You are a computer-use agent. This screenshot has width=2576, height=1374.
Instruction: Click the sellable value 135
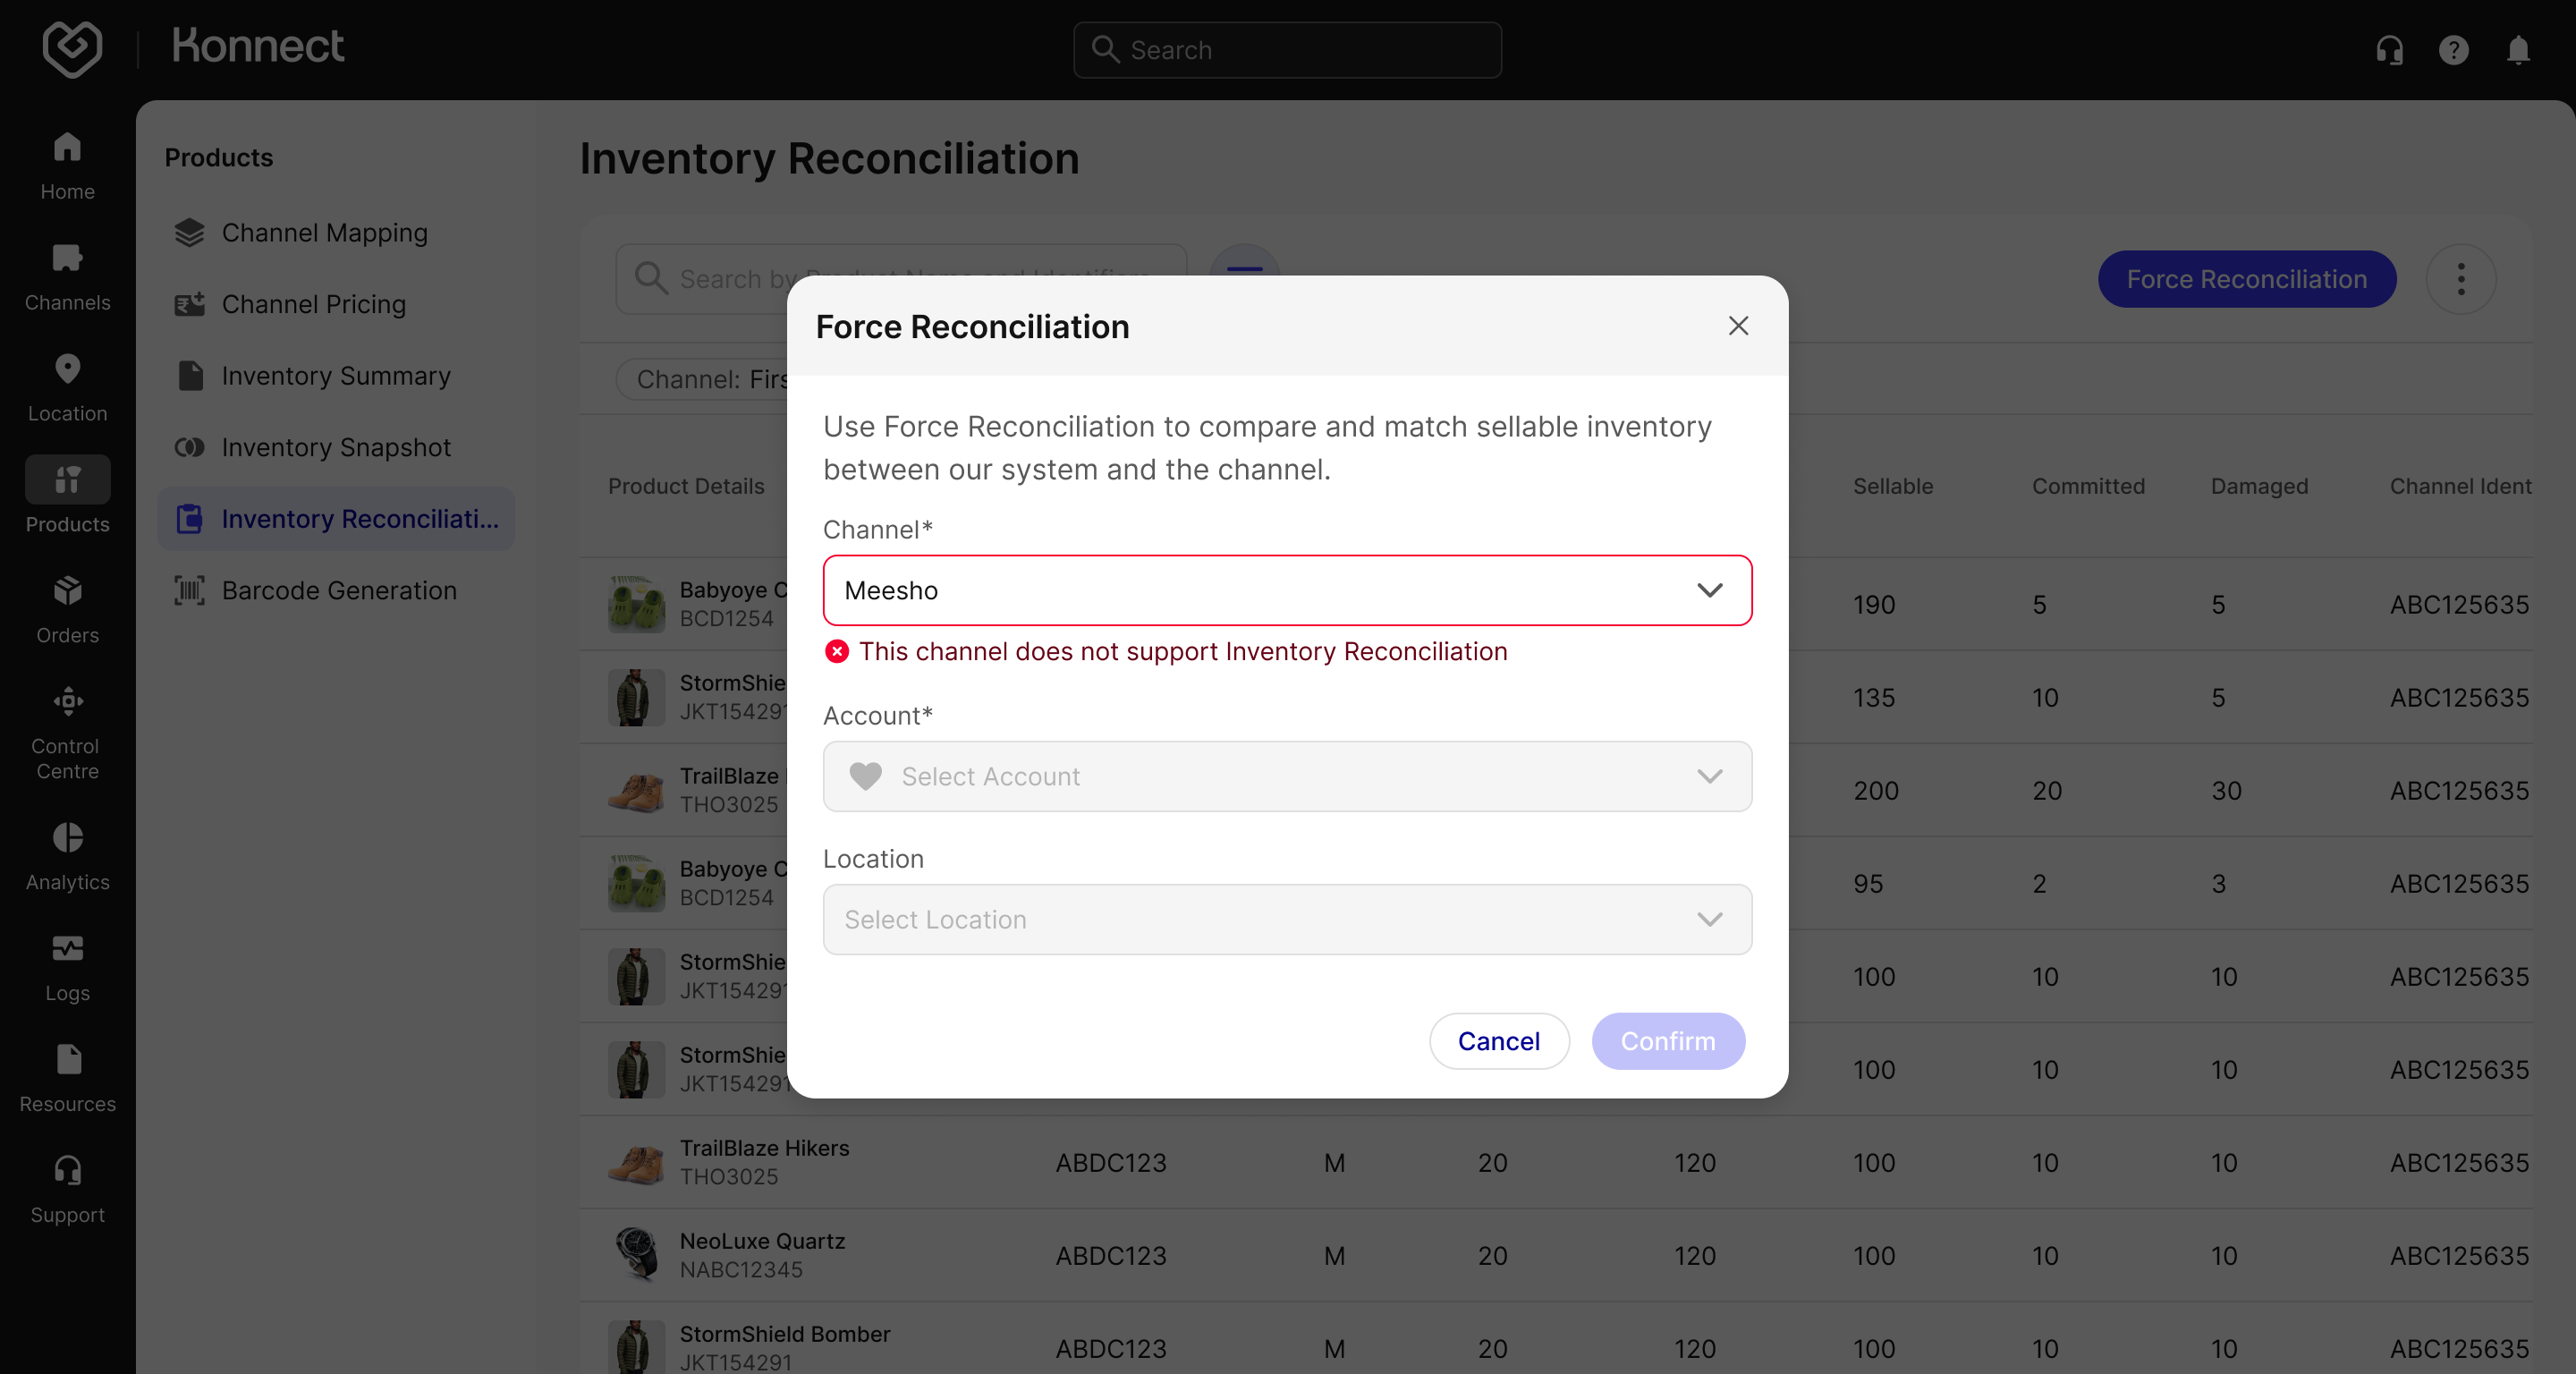(x=1873, y=698)
